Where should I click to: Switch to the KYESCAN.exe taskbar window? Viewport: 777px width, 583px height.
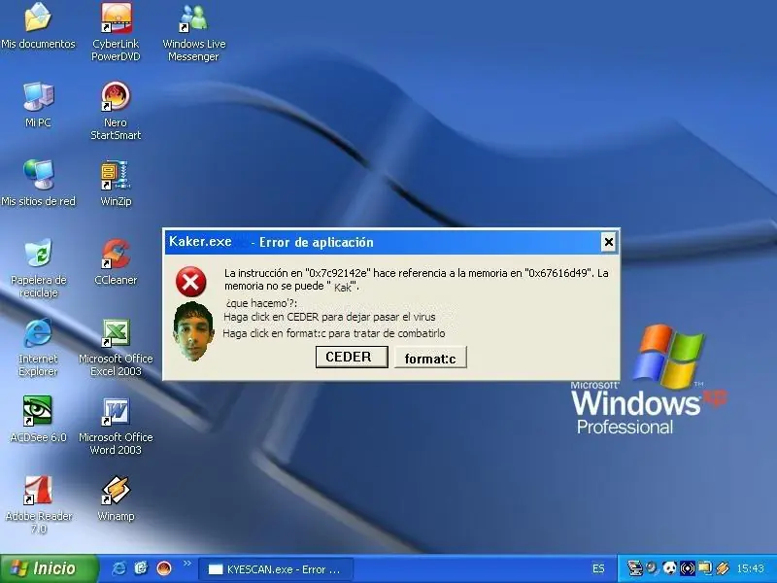(276, 569)
